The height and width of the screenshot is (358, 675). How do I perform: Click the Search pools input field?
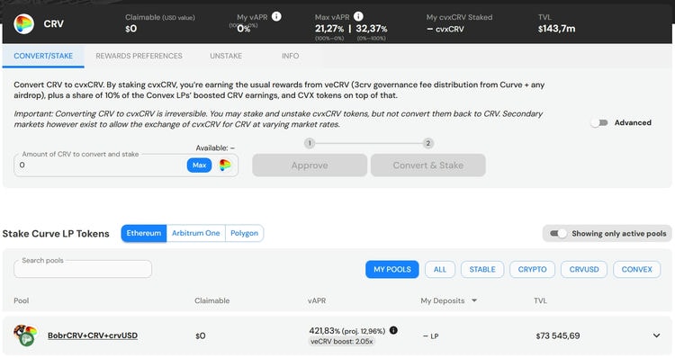pyautogui.click(x=83, y=269)
